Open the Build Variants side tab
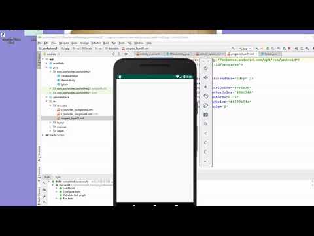Viewport: 314px width, 236px height. (x=39, y=195)
